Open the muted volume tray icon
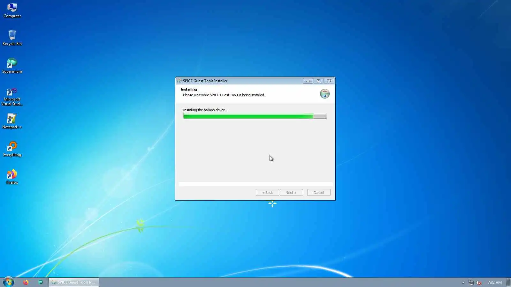 click(479, 283)
